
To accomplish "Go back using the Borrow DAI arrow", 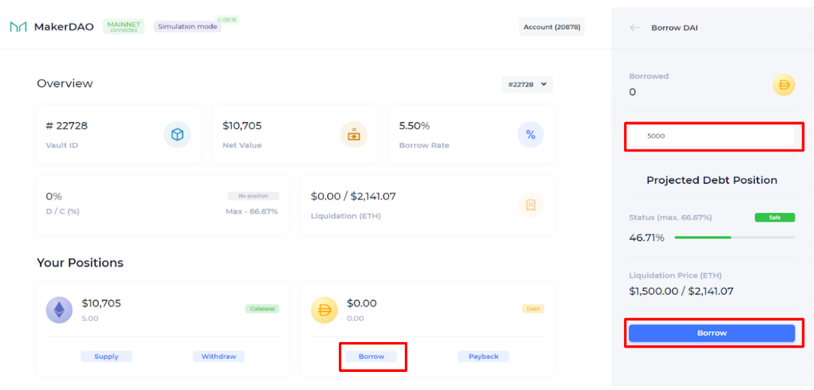I will (635, 27).
